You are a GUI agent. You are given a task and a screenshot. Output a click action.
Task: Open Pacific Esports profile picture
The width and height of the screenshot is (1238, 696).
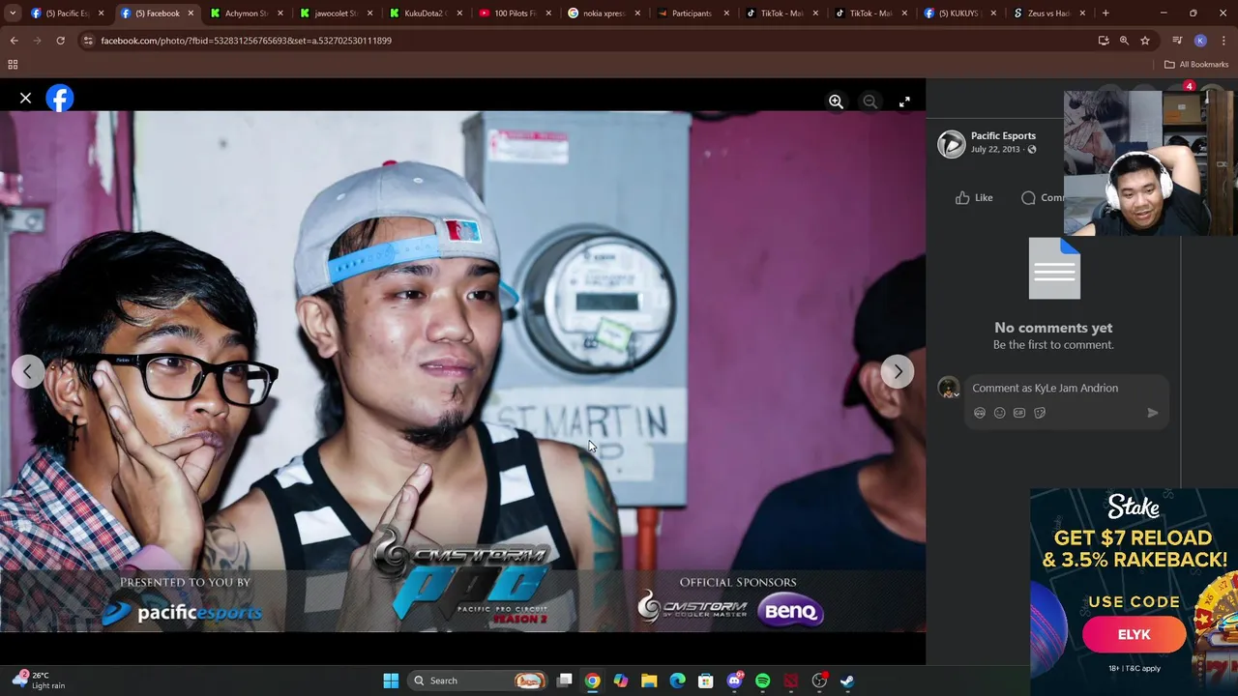(x=952, y=143)
